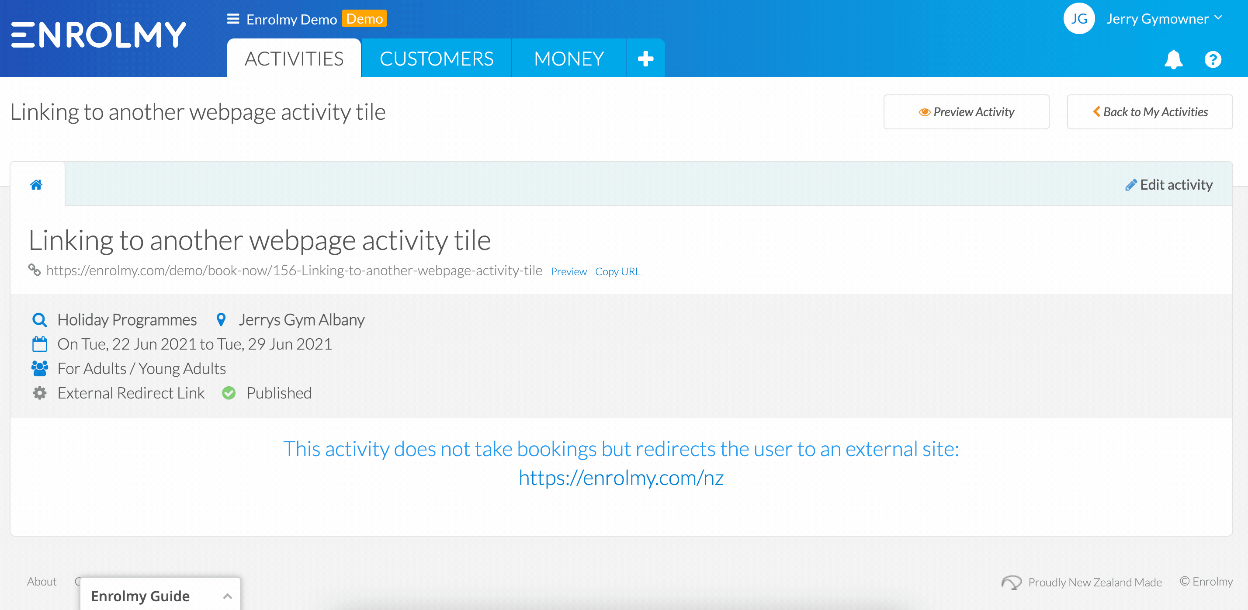
Task: Click the book-now activity URL text
Action: pyautogui.click(x=294, y=270)
